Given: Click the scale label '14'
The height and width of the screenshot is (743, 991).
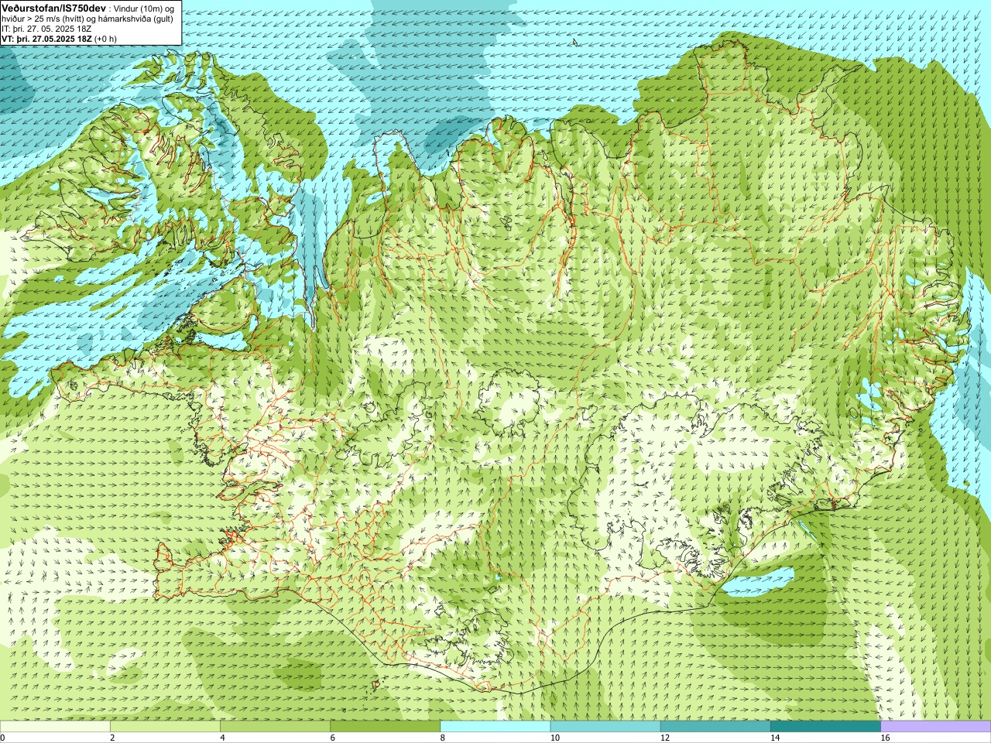Looking at the screenshot, I should [x=774, y=738].
